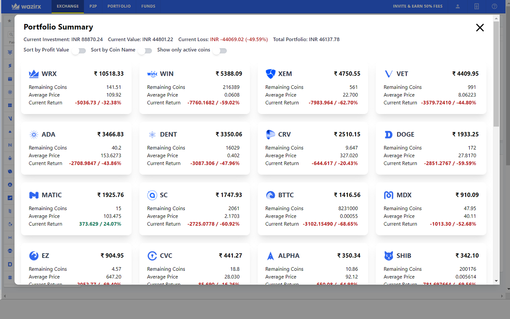Click the dialog scrollbar down arrow
The height and width of the screenshot is (319, 510).
(496, 281)
